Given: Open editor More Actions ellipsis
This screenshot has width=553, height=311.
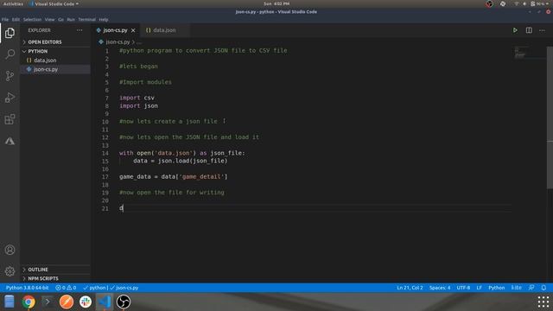Looking at the screenshot, I should 542,30.
